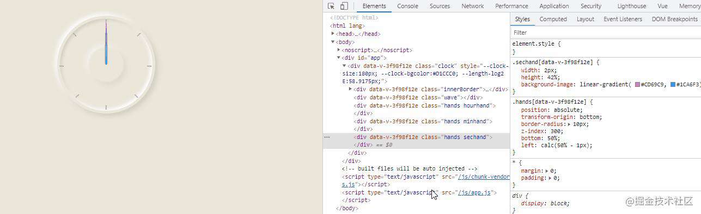701x214 pixels.
Task: Select the wave div node
Action: click(x=418, y=97)
